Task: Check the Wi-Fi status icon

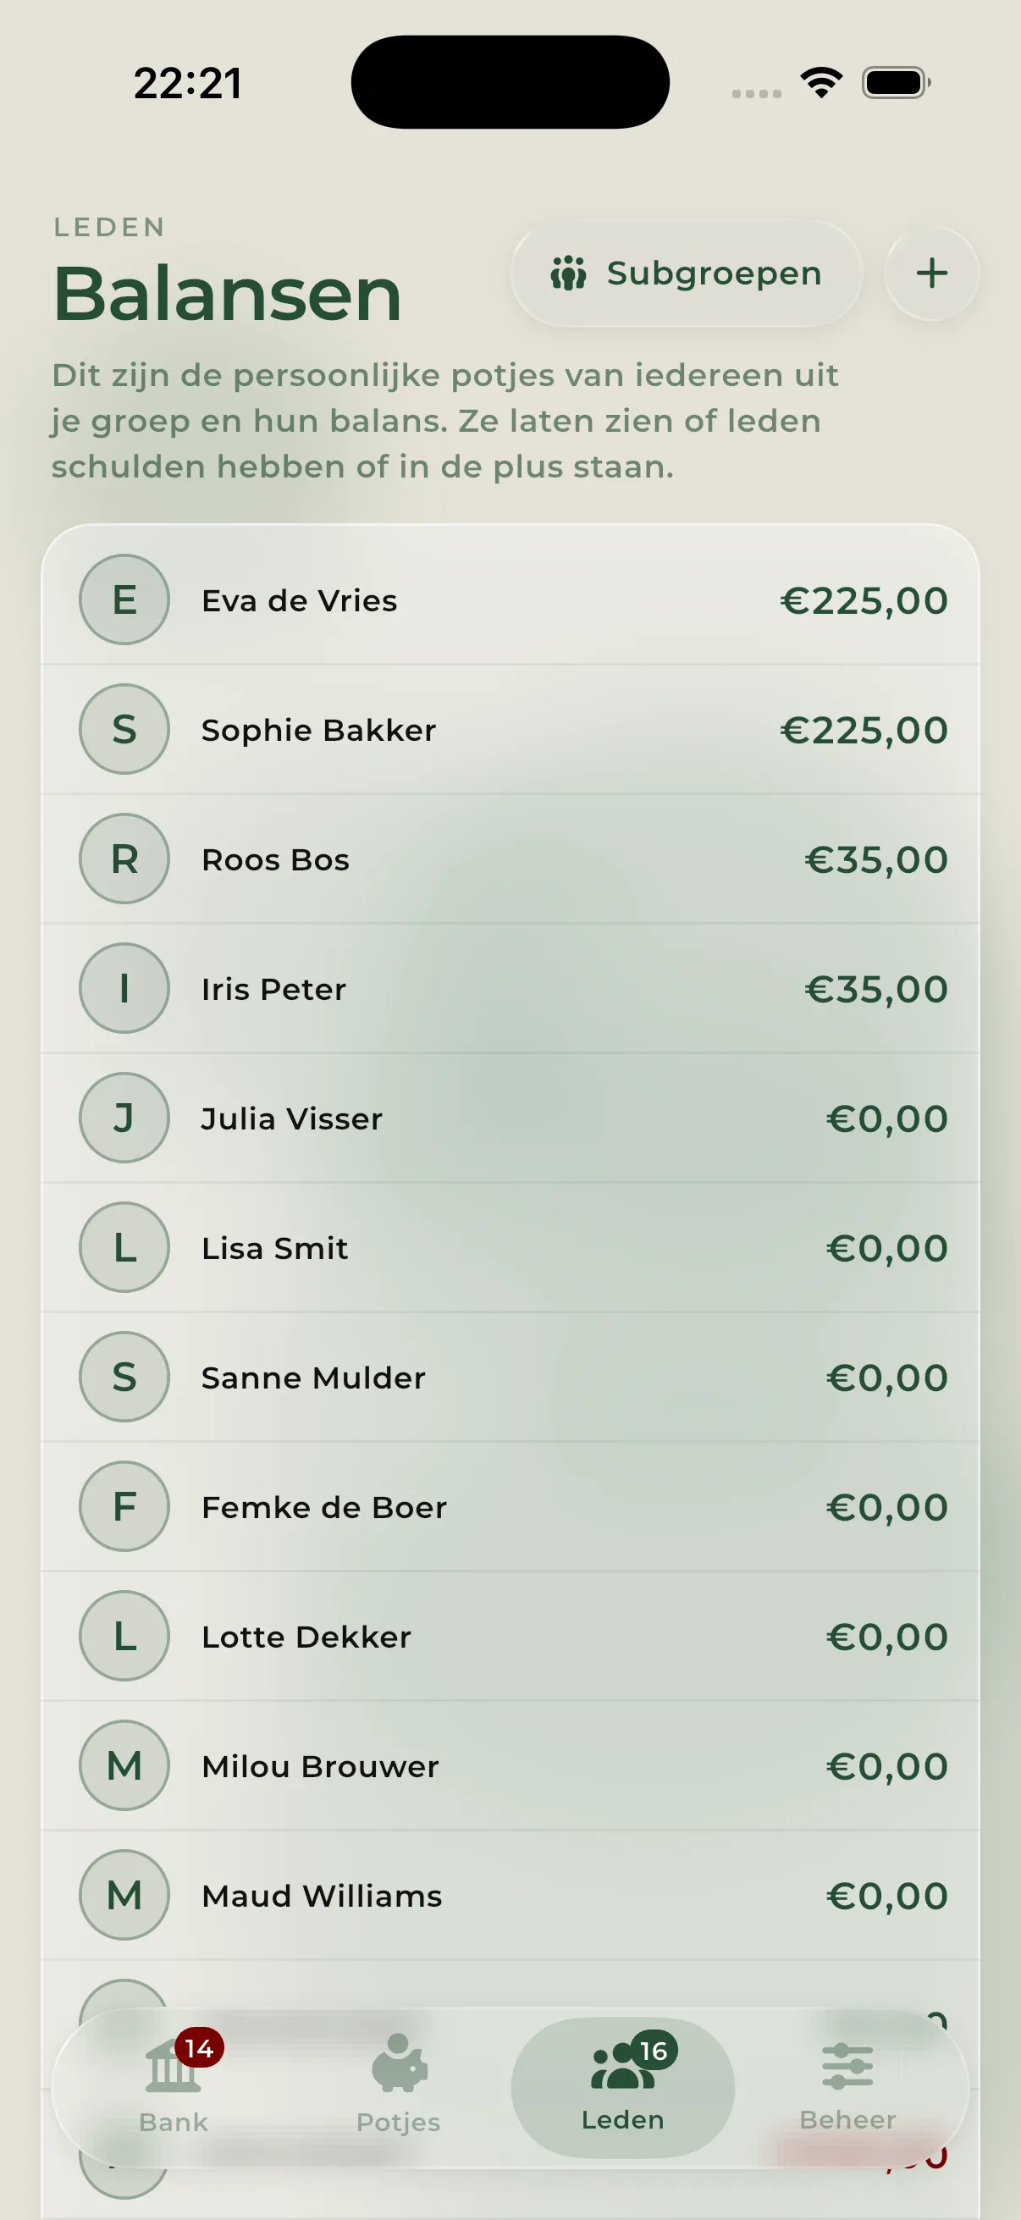Action: (x=821, y=83)
